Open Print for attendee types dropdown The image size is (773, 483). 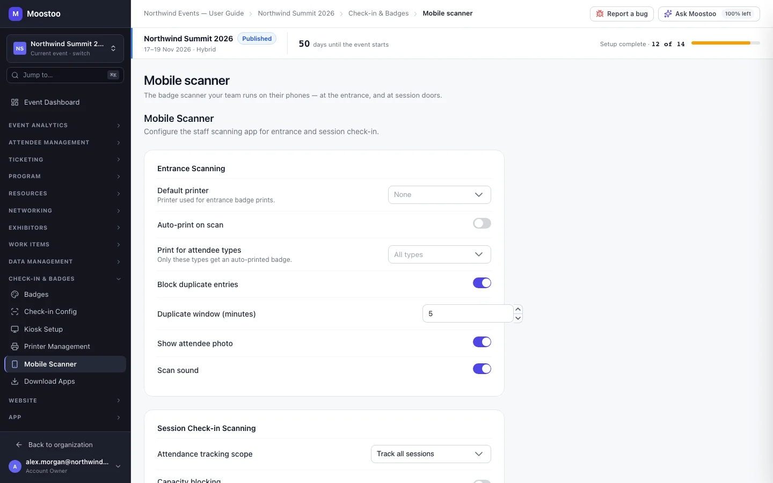click(440, 254)
